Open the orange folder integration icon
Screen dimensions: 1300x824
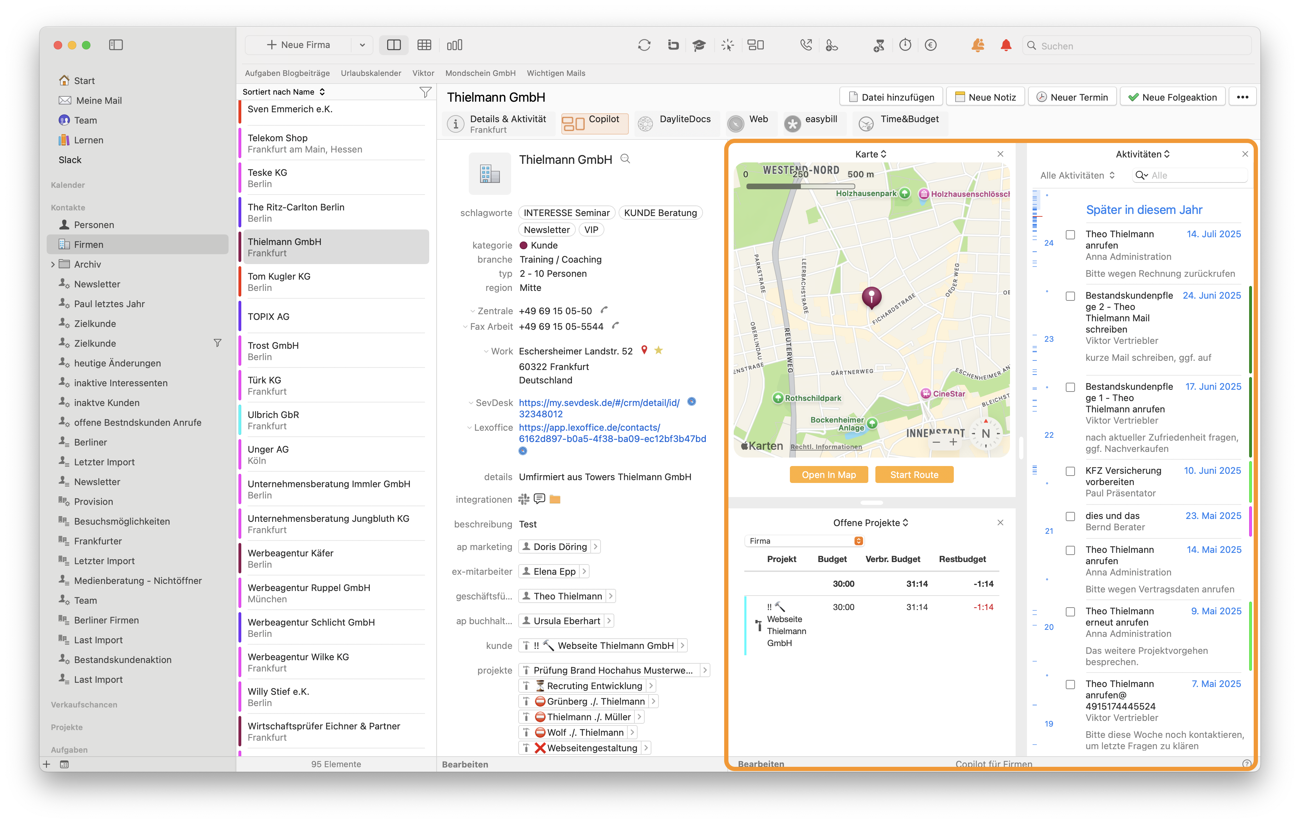pyautogui.click(x=555, y=500)
